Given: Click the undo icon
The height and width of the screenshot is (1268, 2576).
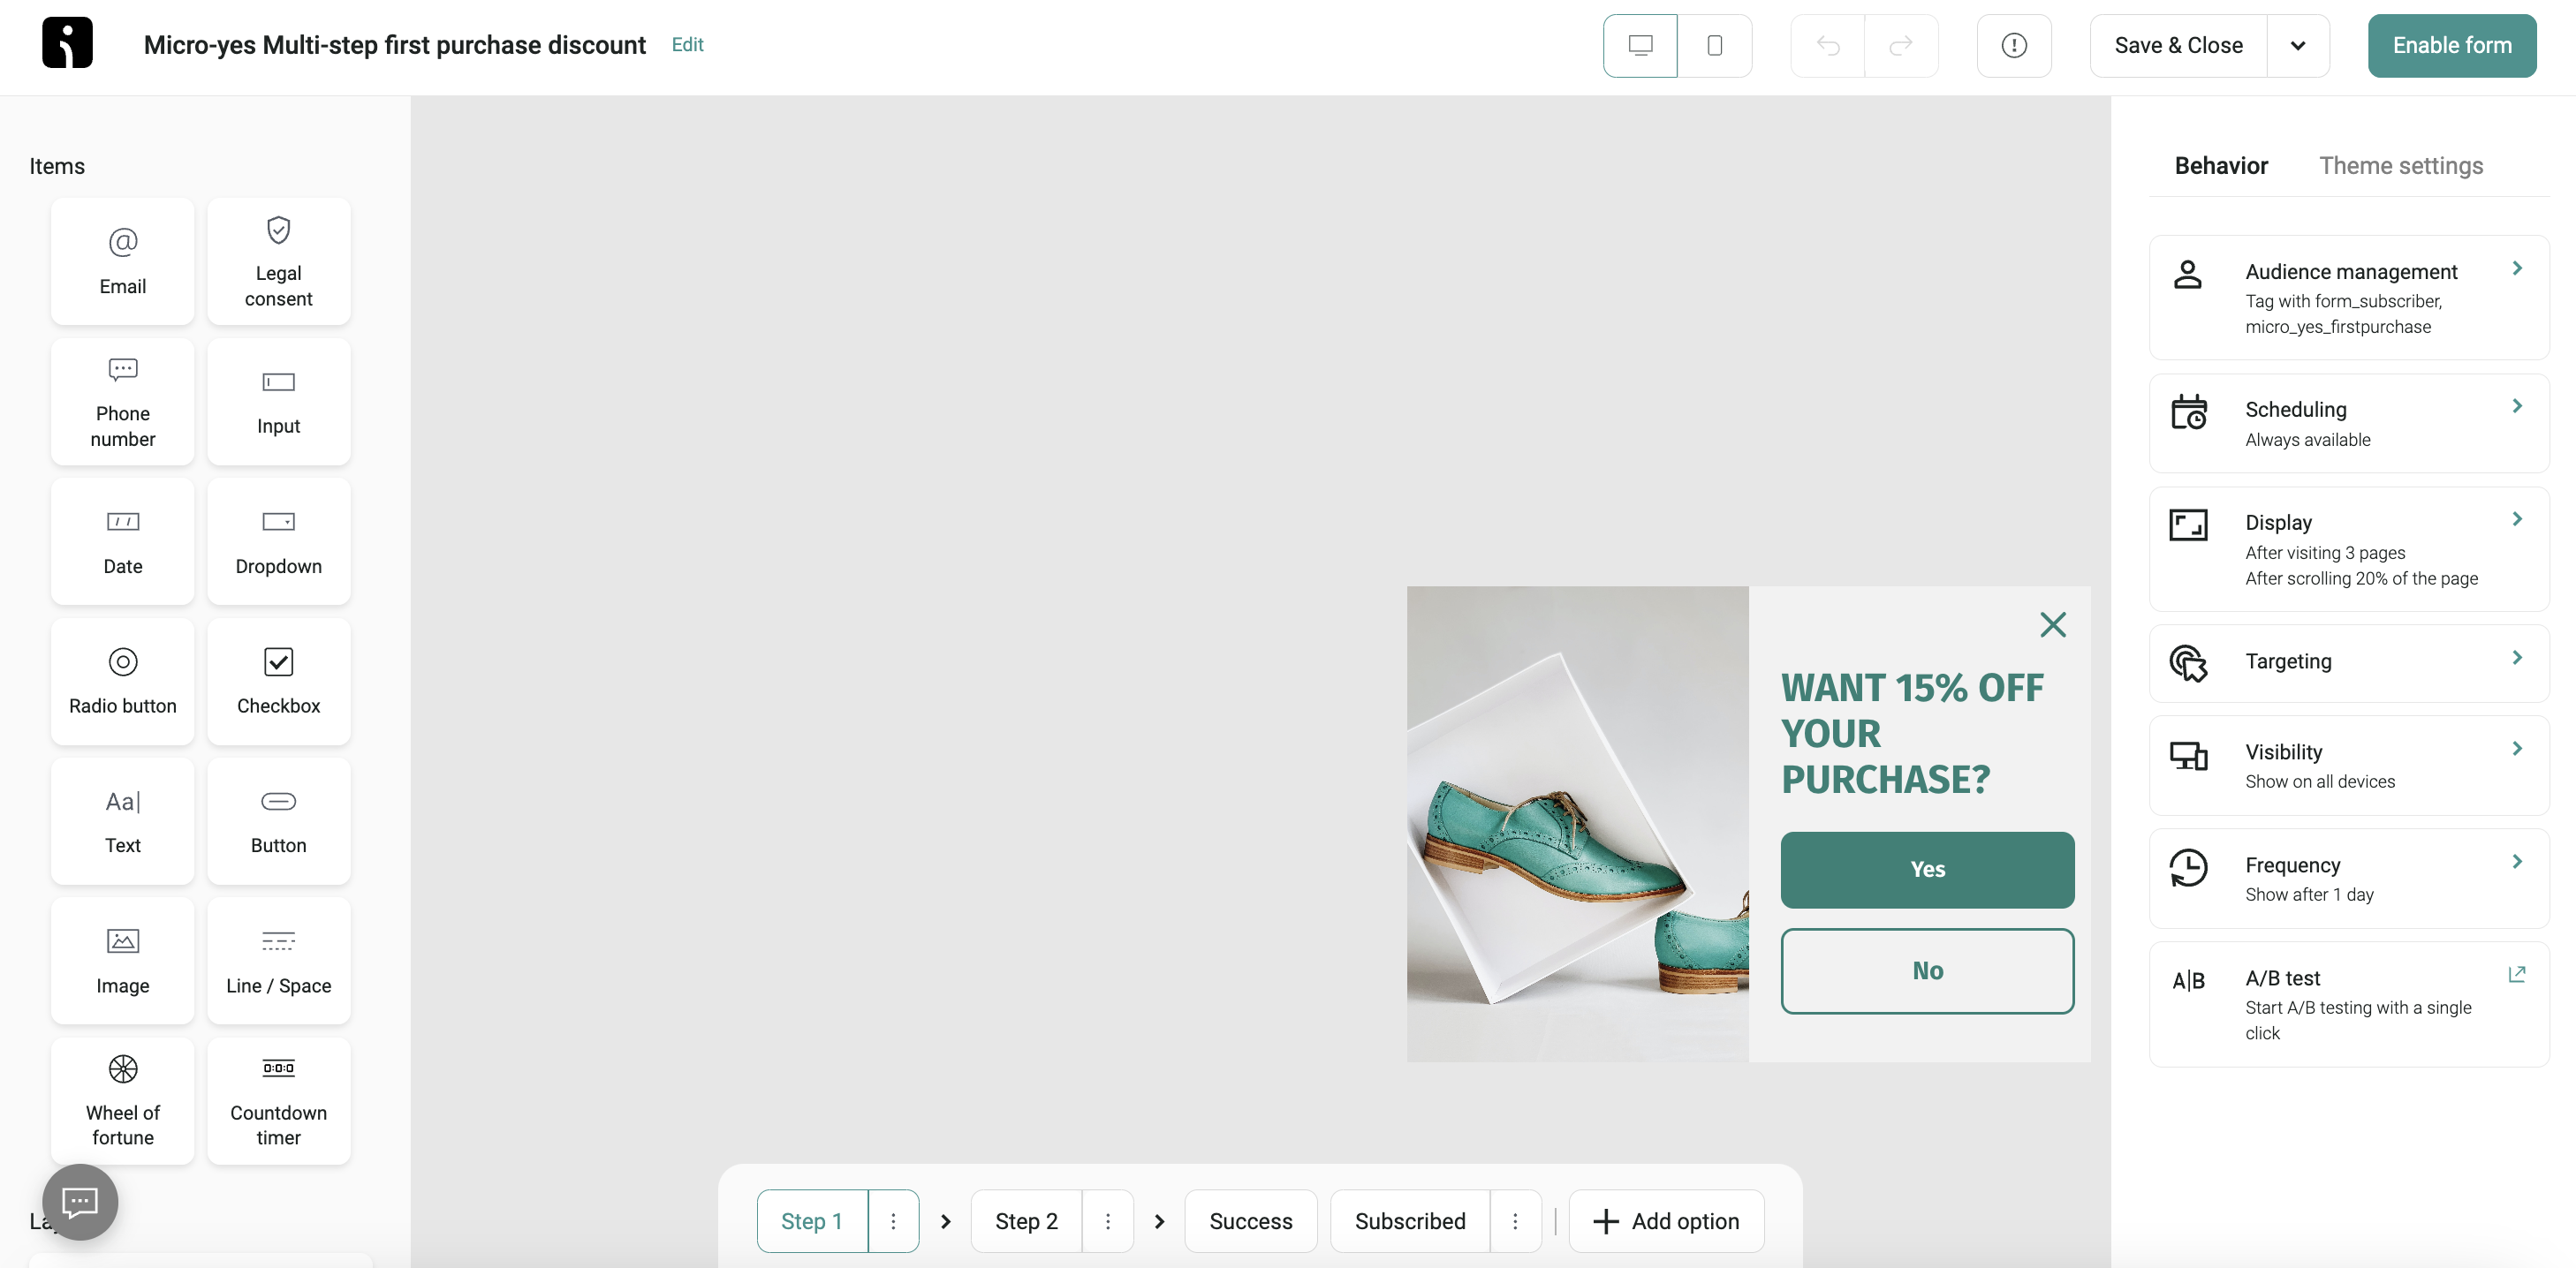Looking at the screenshot, I should (x=1828, y=45).
